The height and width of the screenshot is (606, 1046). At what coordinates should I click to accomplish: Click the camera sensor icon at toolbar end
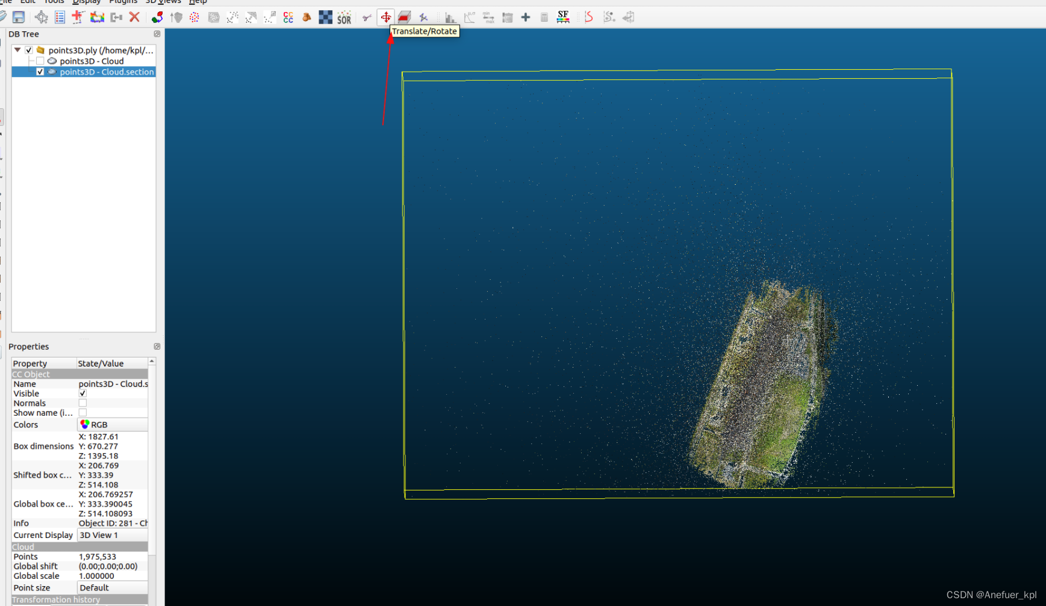click(628, 17)
